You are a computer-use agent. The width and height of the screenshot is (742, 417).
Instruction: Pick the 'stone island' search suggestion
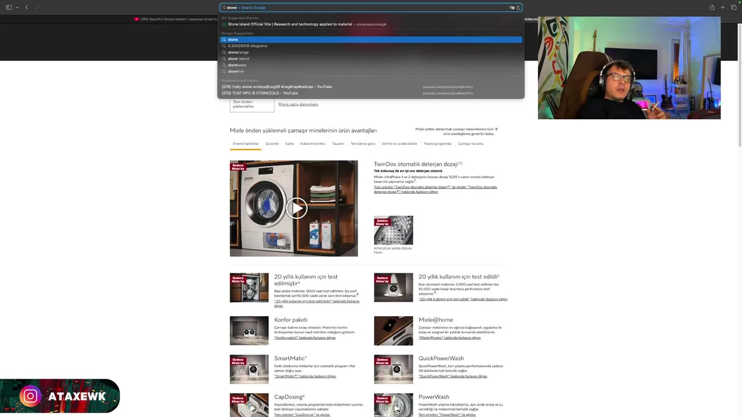coord(371,58)
